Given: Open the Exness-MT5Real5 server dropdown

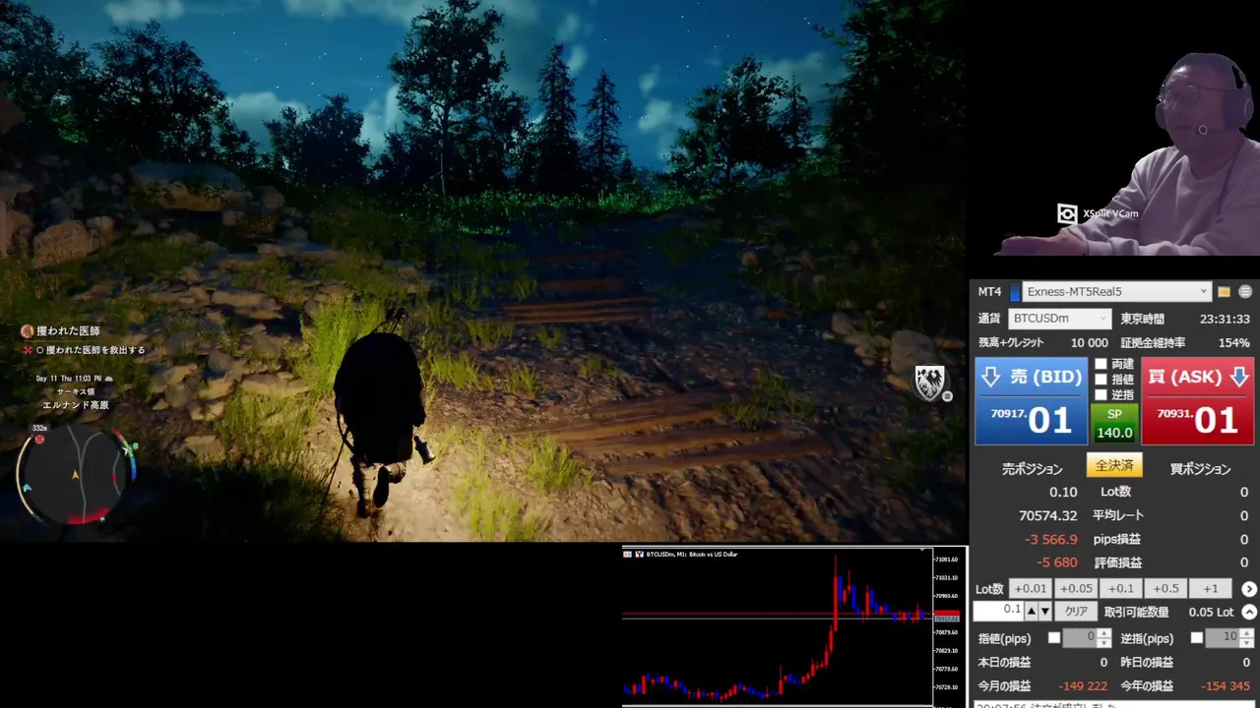Looking at the screenshot, I should (1116, 292).
